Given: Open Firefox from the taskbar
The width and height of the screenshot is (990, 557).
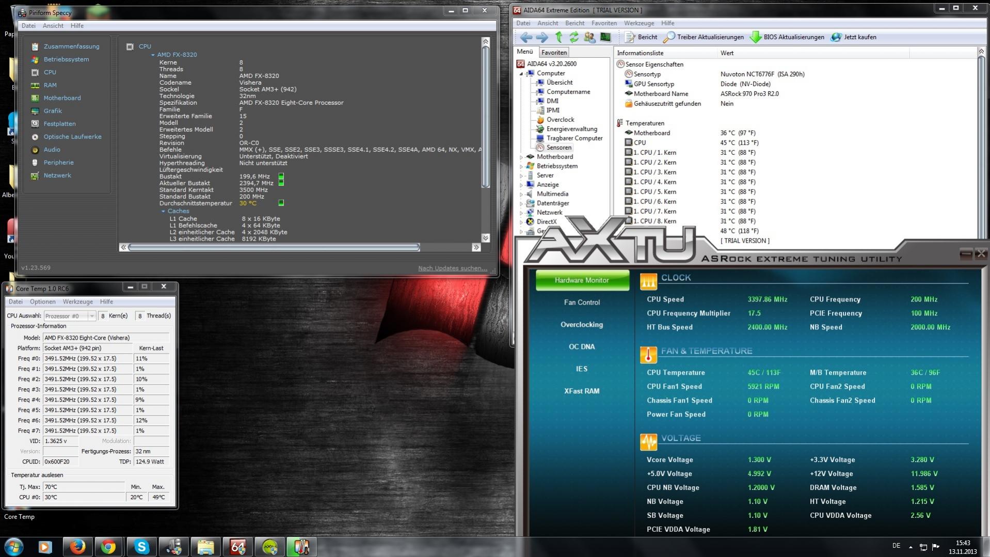Looking at the screenshot, I should pos(77,547).
